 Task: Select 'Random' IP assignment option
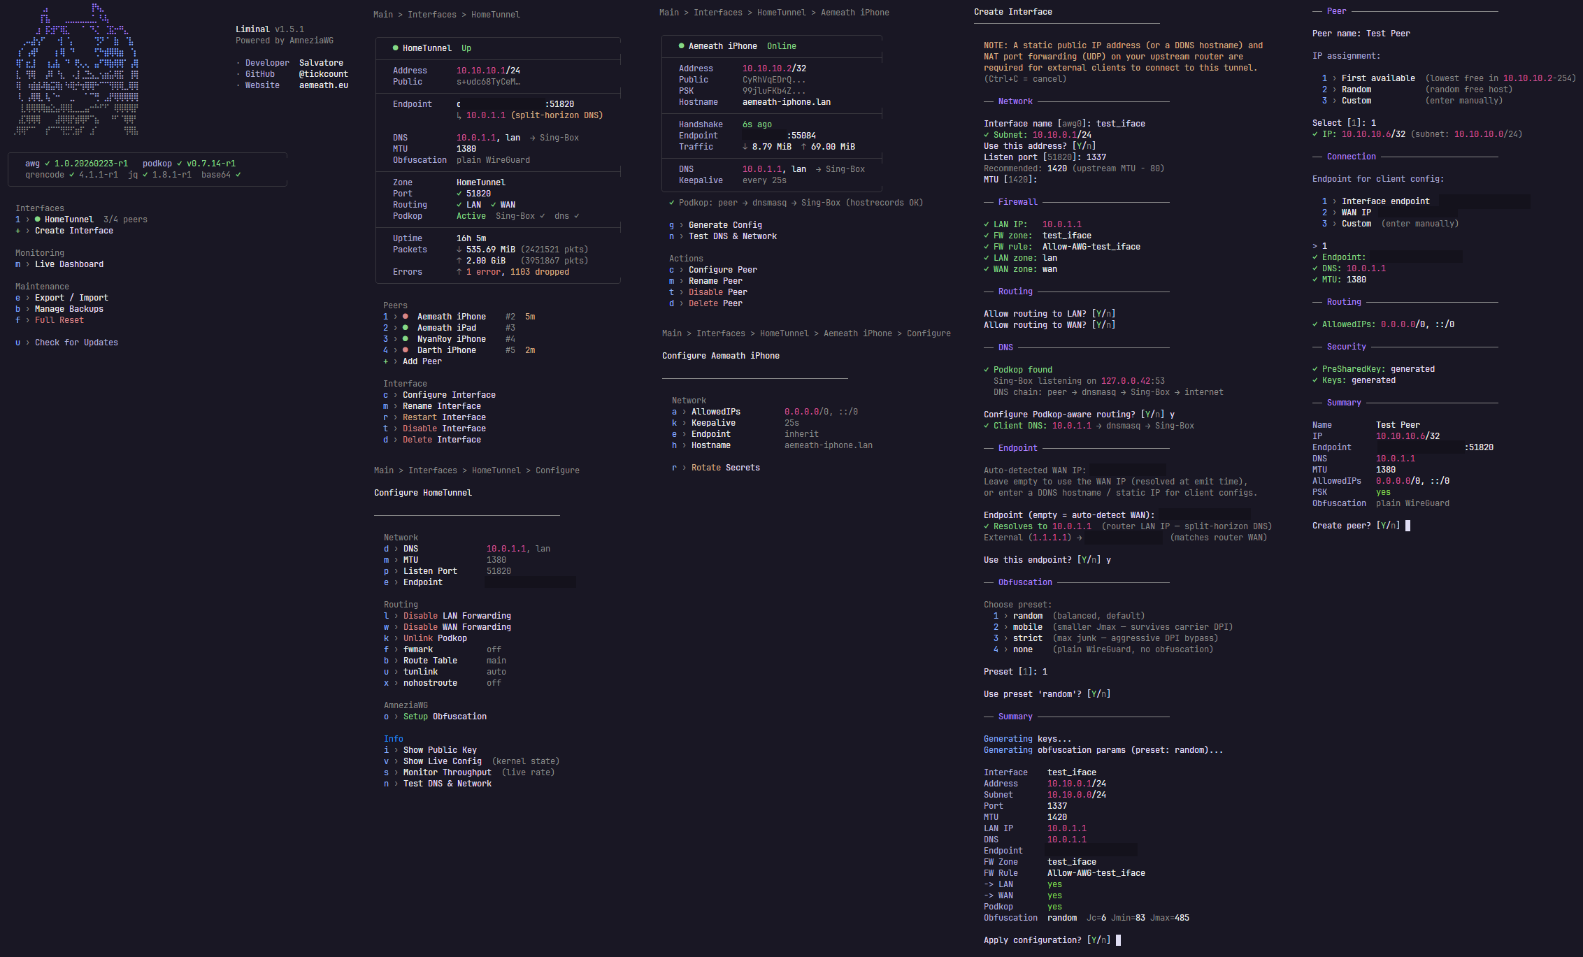[1417, 89]
